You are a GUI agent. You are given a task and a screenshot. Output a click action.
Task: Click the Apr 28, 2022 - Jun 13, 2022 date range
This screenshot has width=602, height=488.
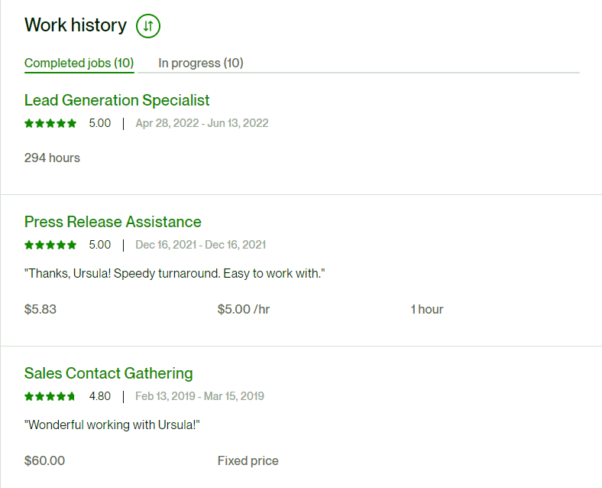point(202,123)
